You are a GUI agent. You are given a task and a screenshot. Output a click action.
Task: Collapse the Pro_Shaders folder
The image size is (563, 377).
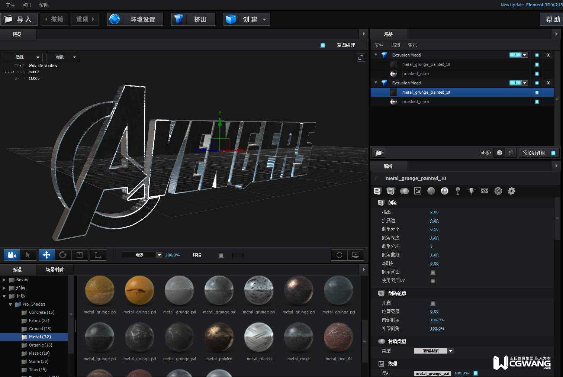coord(10,304)
